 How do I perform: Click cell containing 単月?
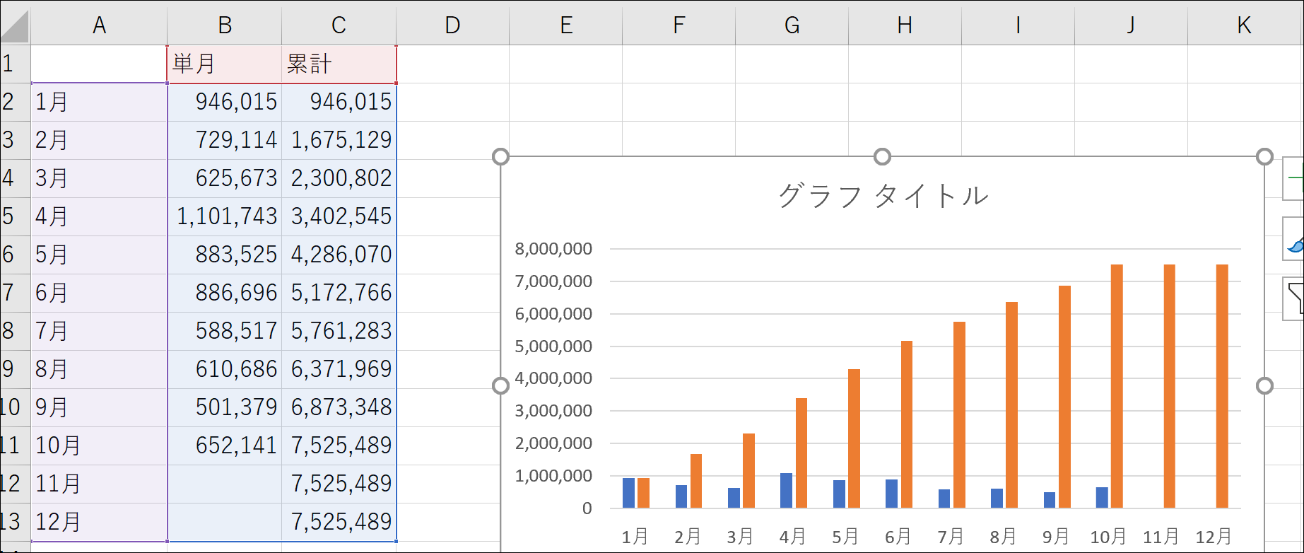click(225, 64)
